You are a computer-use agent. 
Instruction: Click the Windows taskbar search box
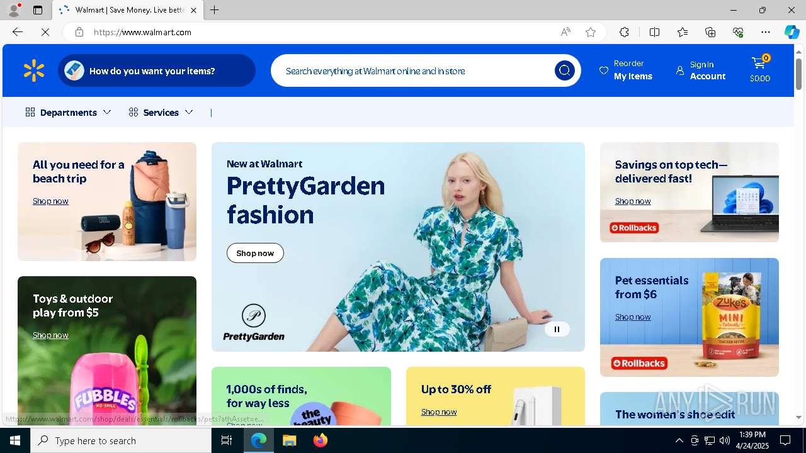(121, 440)
